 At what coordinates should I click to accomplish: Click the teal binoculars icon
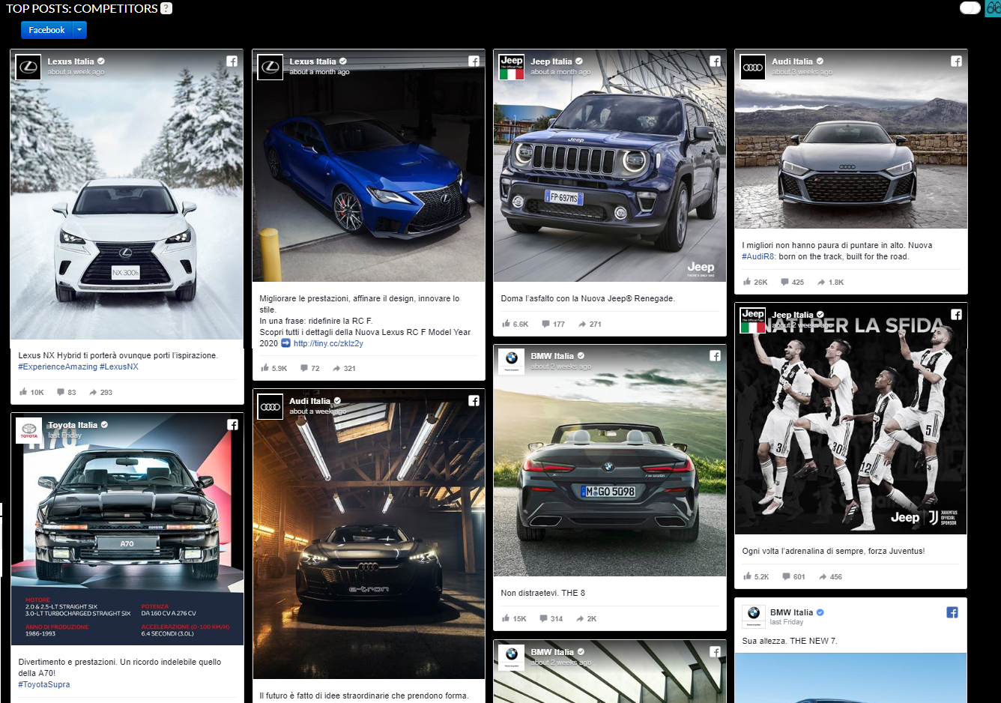click(x=993, y=8)
